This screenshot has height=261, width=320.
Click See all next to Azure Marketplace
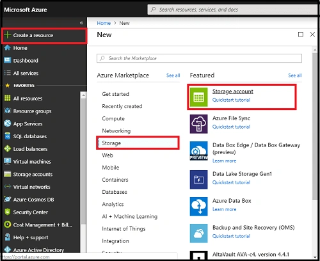(x=173, y=75)
